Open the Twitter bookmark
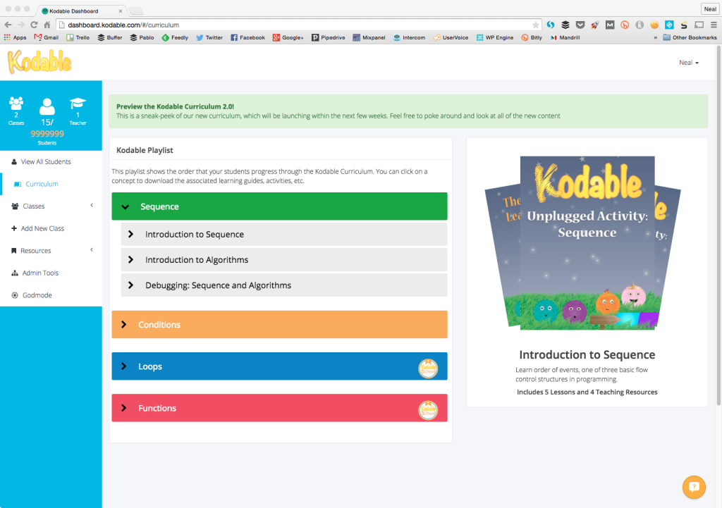The height and width of the screenshot is (508, 722). (x=209, y=38)
